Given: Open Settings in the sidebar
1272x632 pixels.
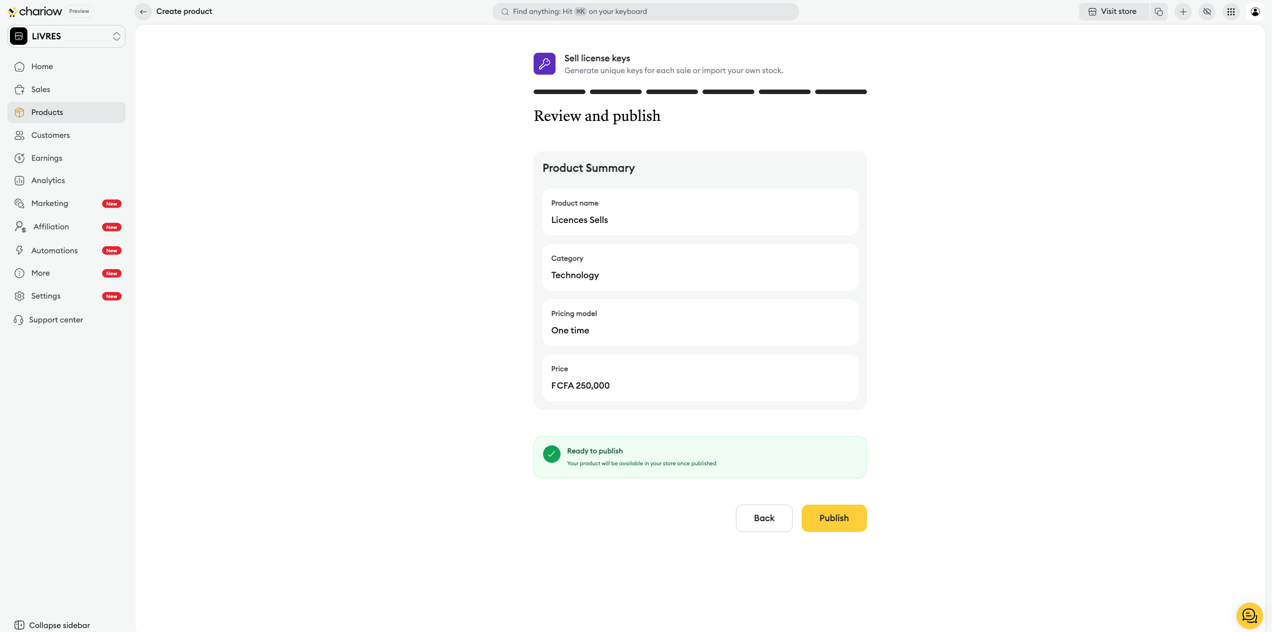Looking at the screenshot, I should pos(46,296).
